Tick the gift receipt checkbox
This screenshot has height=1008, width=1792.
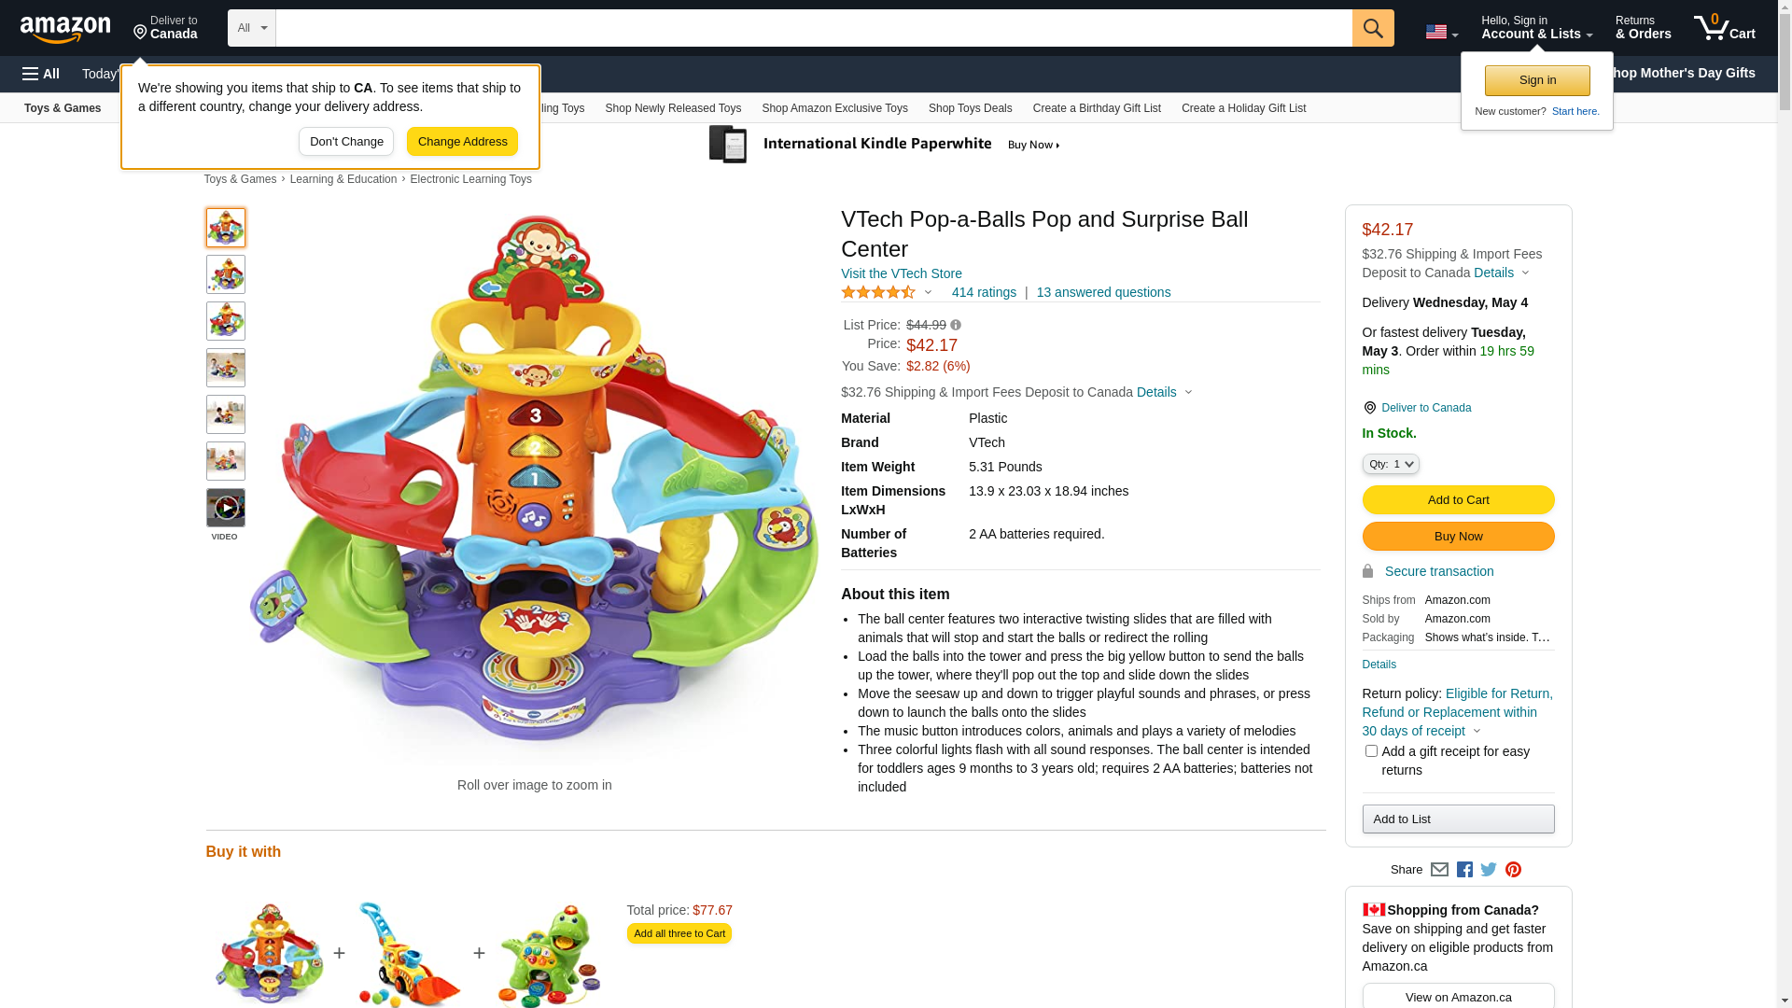(1371, 751)
